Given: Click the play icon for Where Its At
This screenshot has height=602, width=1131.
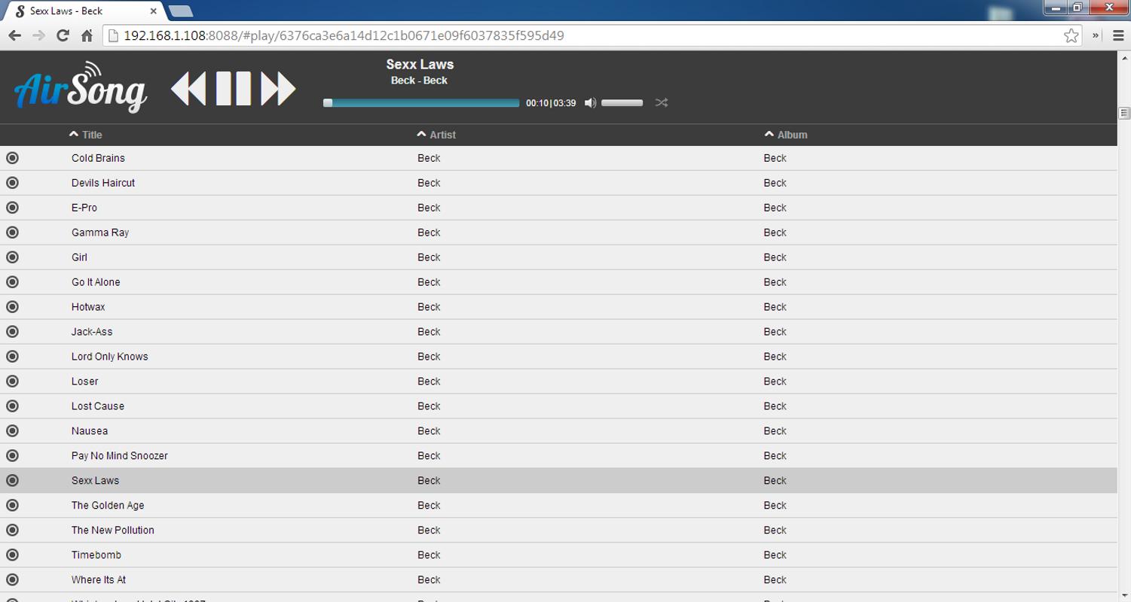Looking at the screenshot, I should [12, 580].
